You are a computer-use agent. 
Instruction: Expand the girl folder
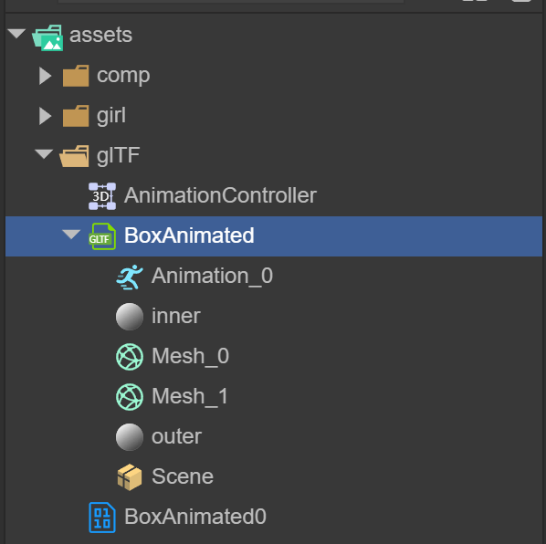[x=46, y=116]
